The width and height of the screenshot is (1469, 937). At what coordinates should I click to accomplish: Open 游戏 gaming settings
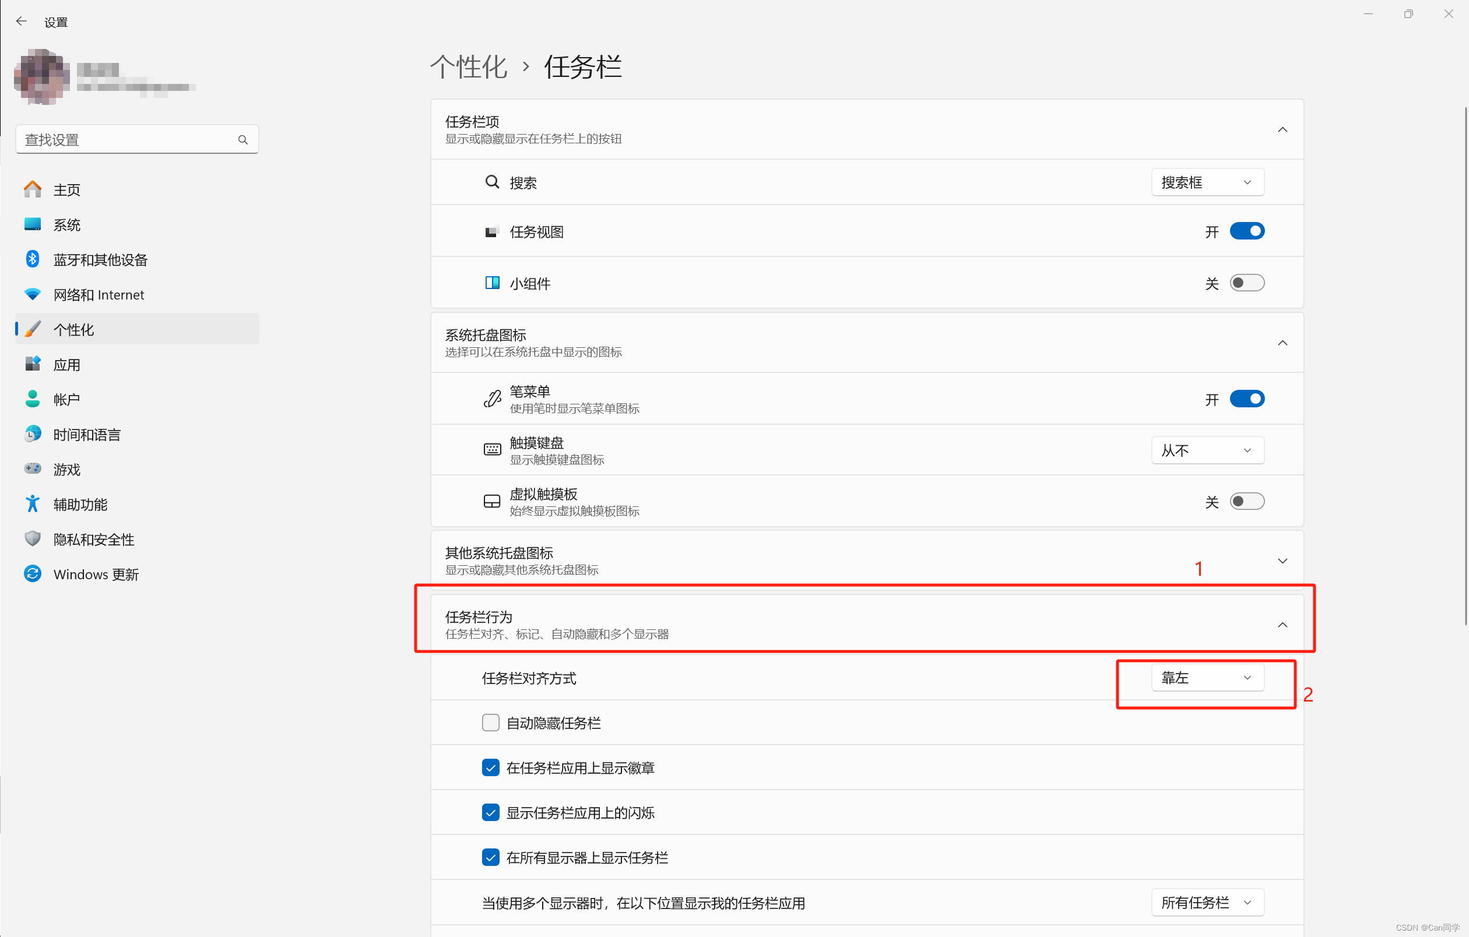coord(66,470)
